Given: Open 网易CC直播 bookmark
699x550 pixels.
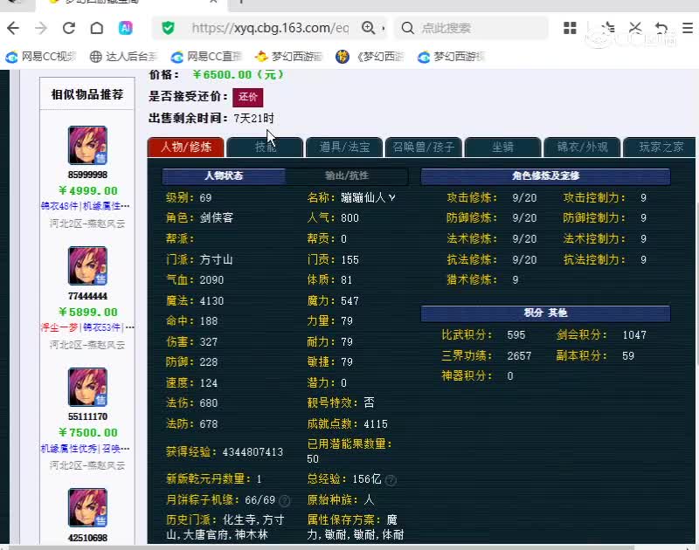Looking at the screenshot, I should point(207,57).
